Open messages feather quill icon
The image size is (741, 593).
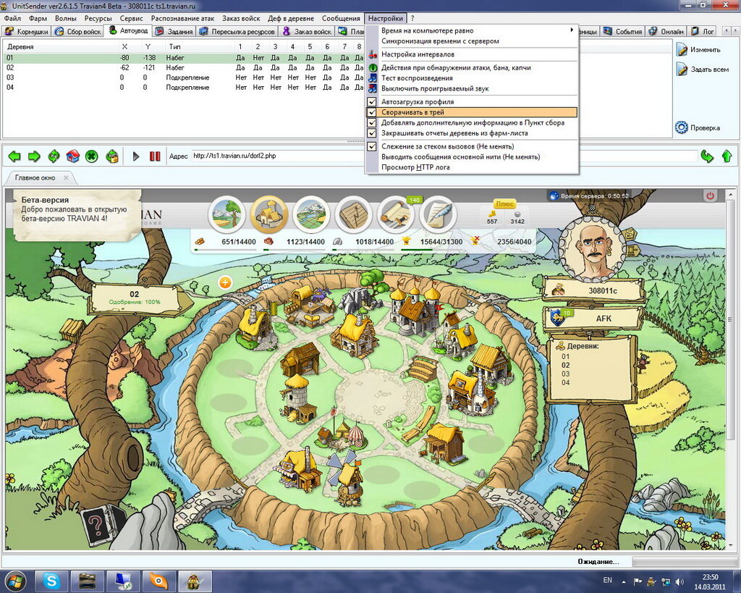(x=438, y=214)
